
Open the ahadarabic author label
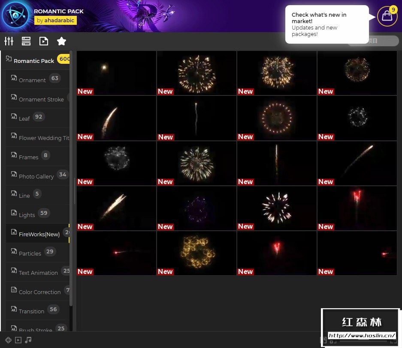(55, 21)
